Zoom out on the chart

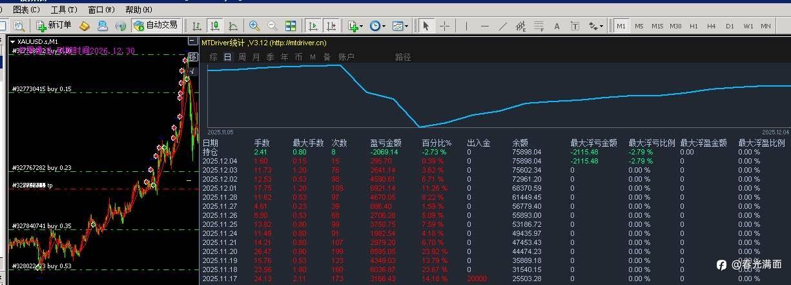pos(272,26)
